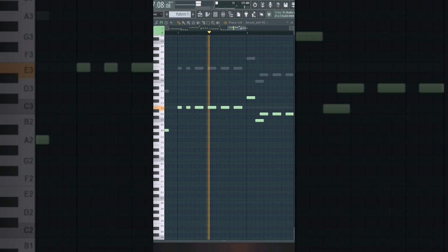Open the Plugin picker plug icon
Image resolution: width=448 pixels, height=252 pixels.
coord(246,14)
